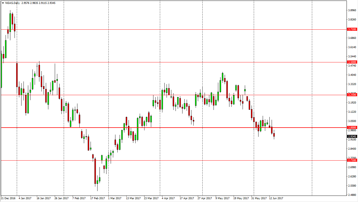Select the red 3.2500 price level label
Image resolution: width=358 pixels, height=202 pixels.
tap(352, 95)
